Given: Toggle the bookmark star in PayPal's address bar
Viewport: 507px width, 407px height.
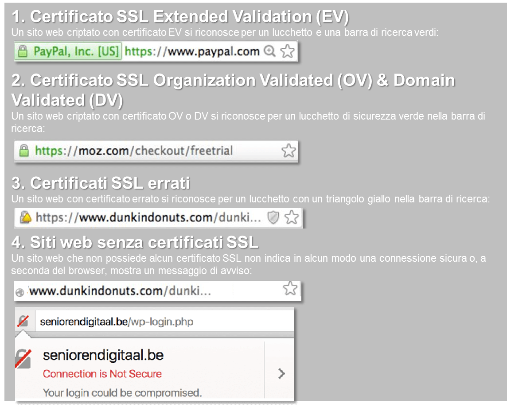Looking at the screenshot, I should [x=288, y=51].
